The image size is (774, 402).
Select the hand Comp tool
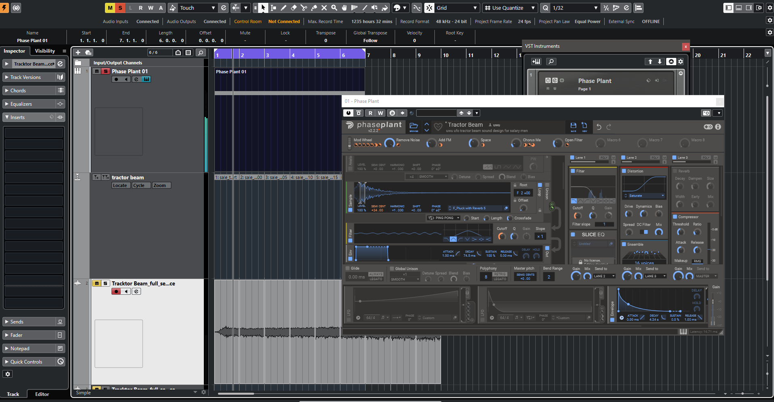pyautogui.click(x=344, y=8)
